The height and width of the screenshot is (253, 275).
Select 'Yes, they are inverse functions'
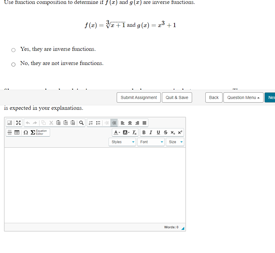(13, 50)
